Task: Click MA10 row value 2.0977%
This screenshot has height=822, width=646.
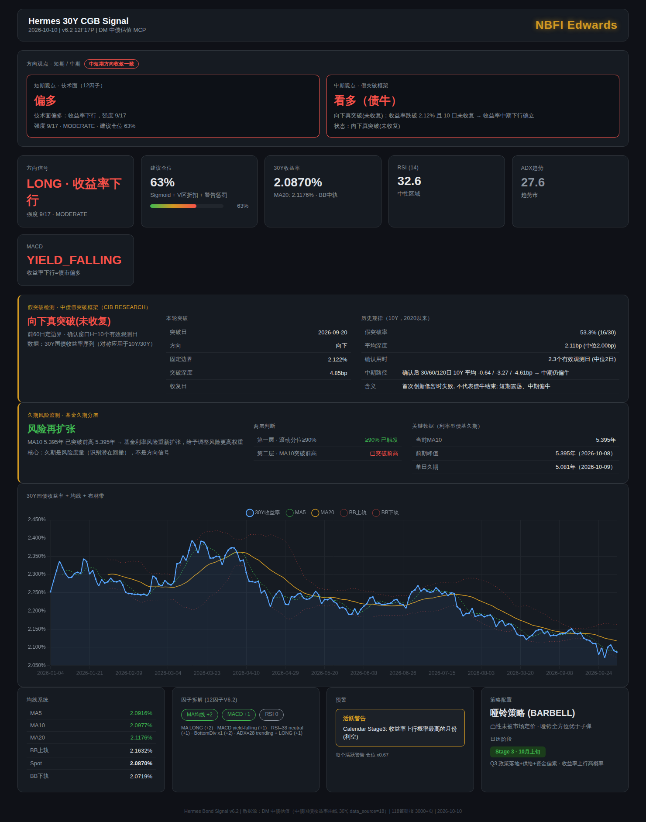Action: [141, 726]
